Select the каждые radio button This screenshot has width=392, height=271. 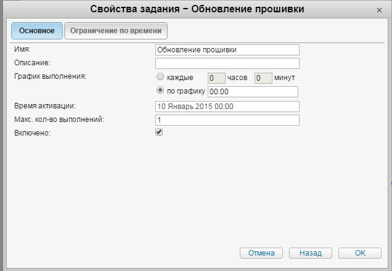(x=160, y=78)
